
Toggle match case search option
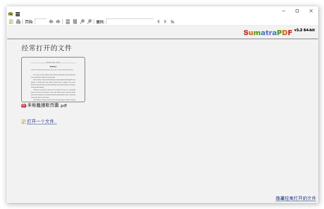tap(173, 22)
